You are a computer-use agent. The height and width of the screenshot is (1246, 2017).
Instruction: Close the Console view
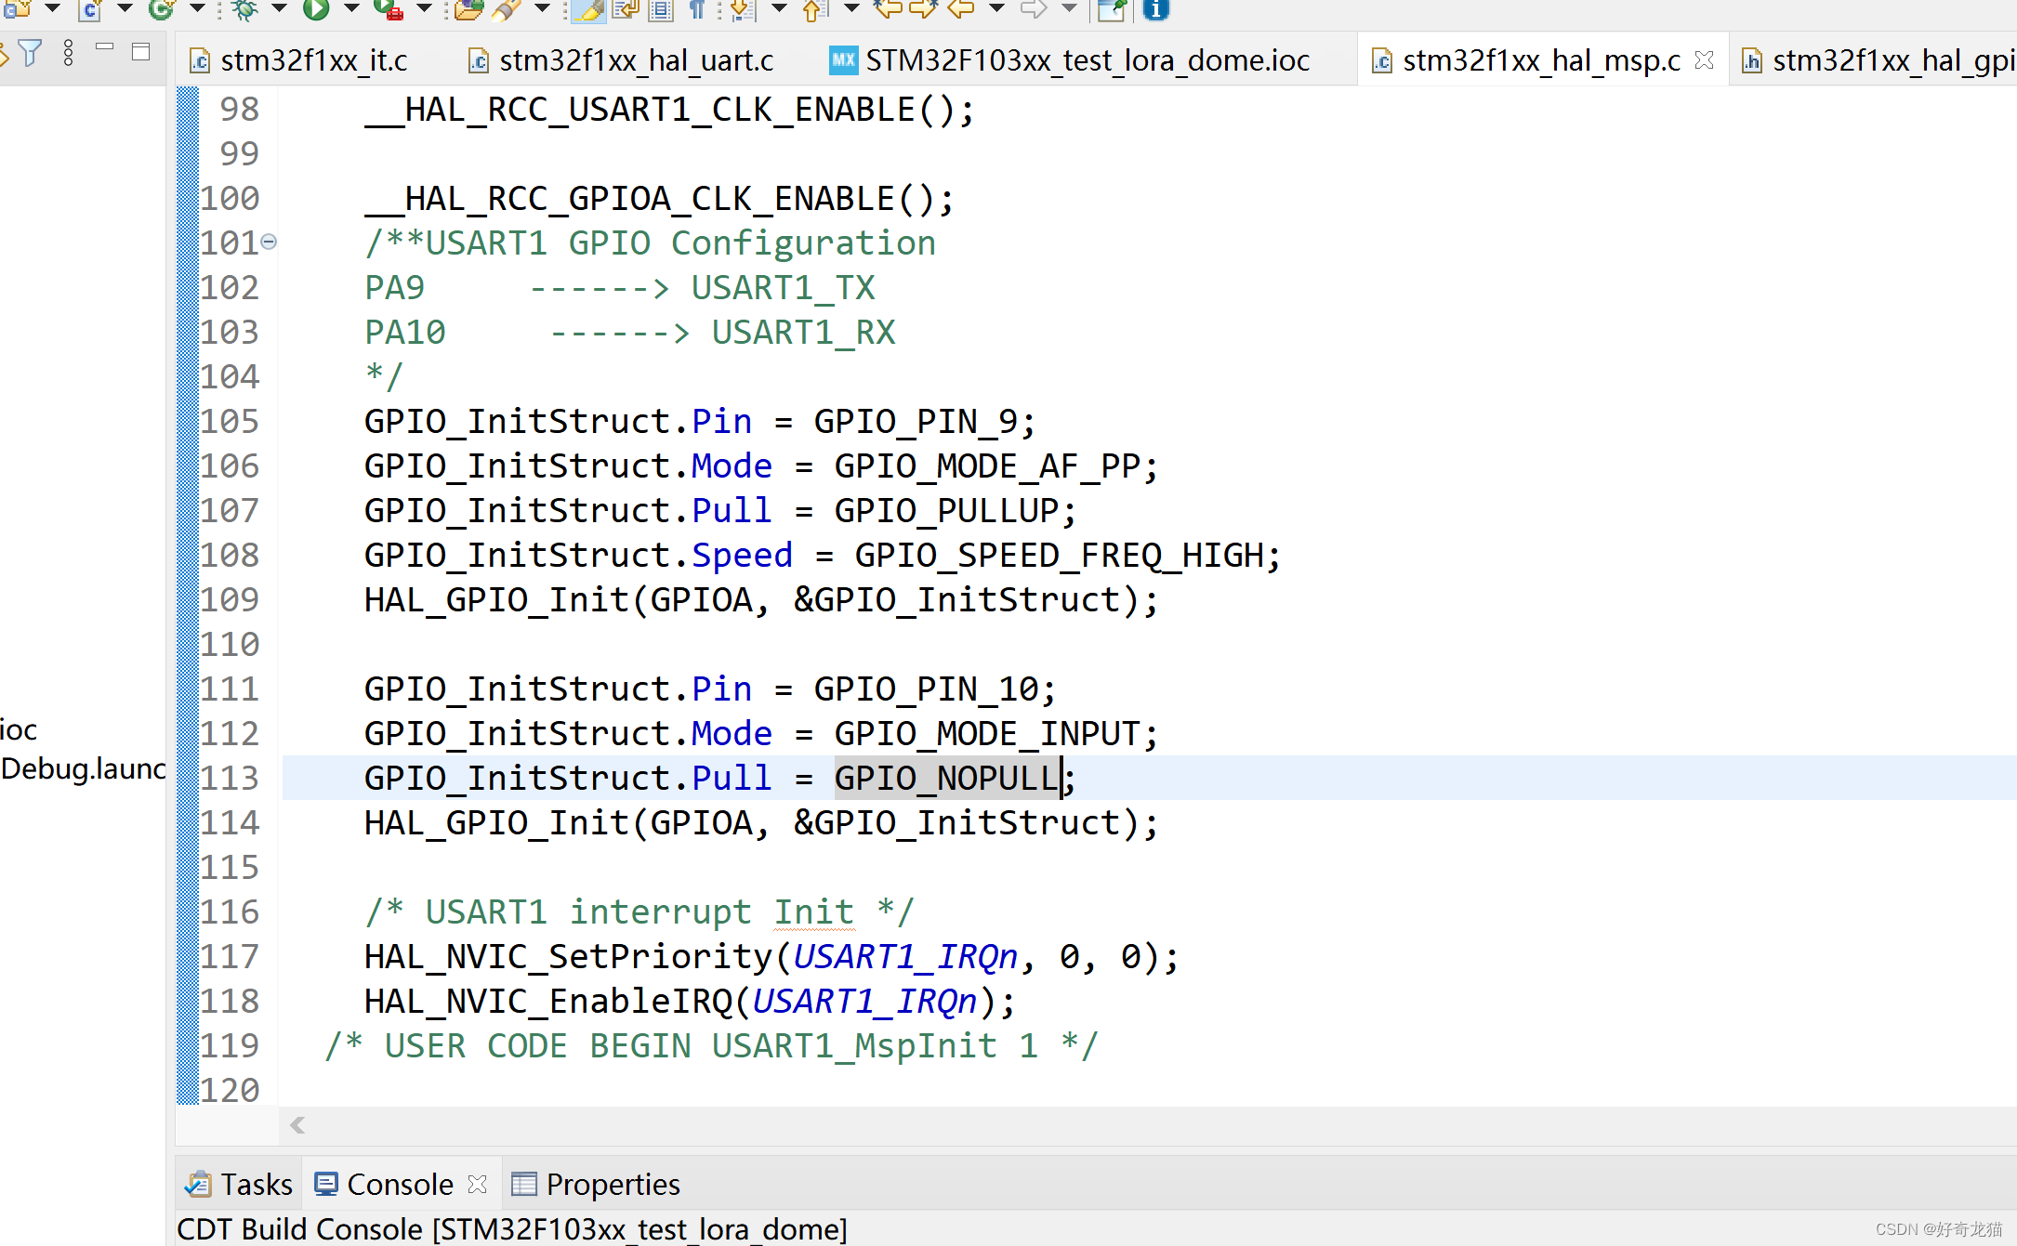coord(478,1184)
